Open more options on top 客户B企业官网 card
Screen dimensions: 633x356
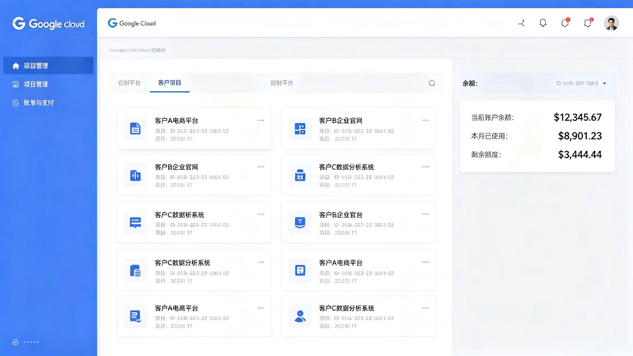click(425, 120)
